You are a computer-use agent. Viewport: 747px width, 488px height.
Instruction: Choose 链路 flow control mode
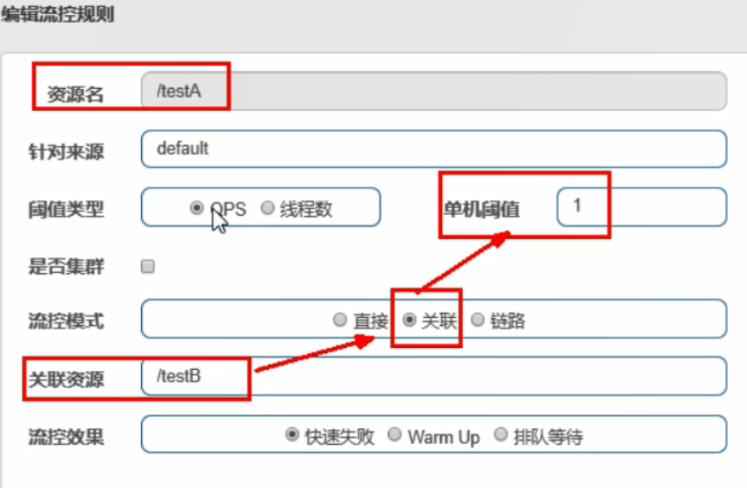pyautogui.click(x=478, y=320)
